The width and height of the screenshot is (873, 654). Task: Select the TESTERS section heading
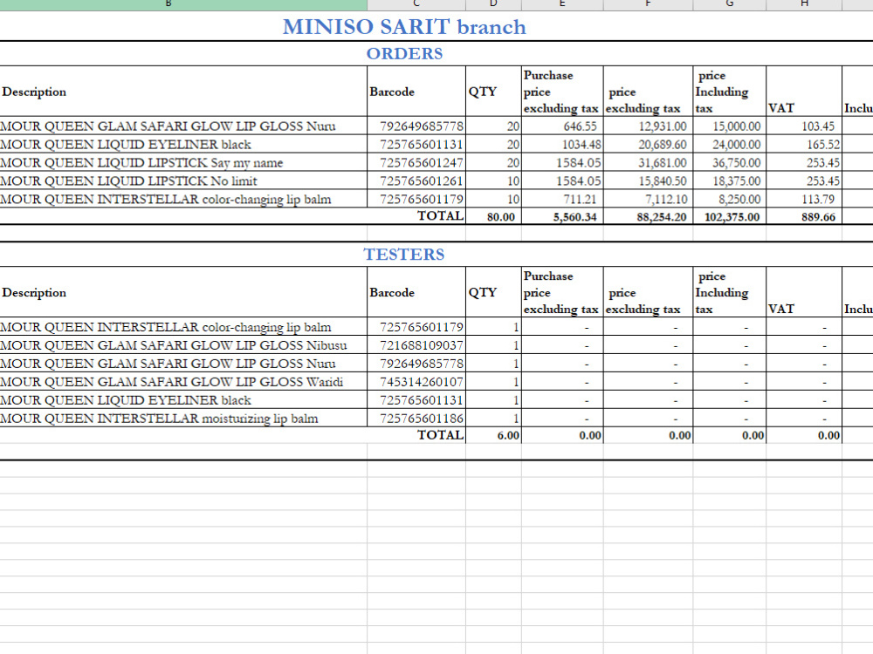[404, 254]
